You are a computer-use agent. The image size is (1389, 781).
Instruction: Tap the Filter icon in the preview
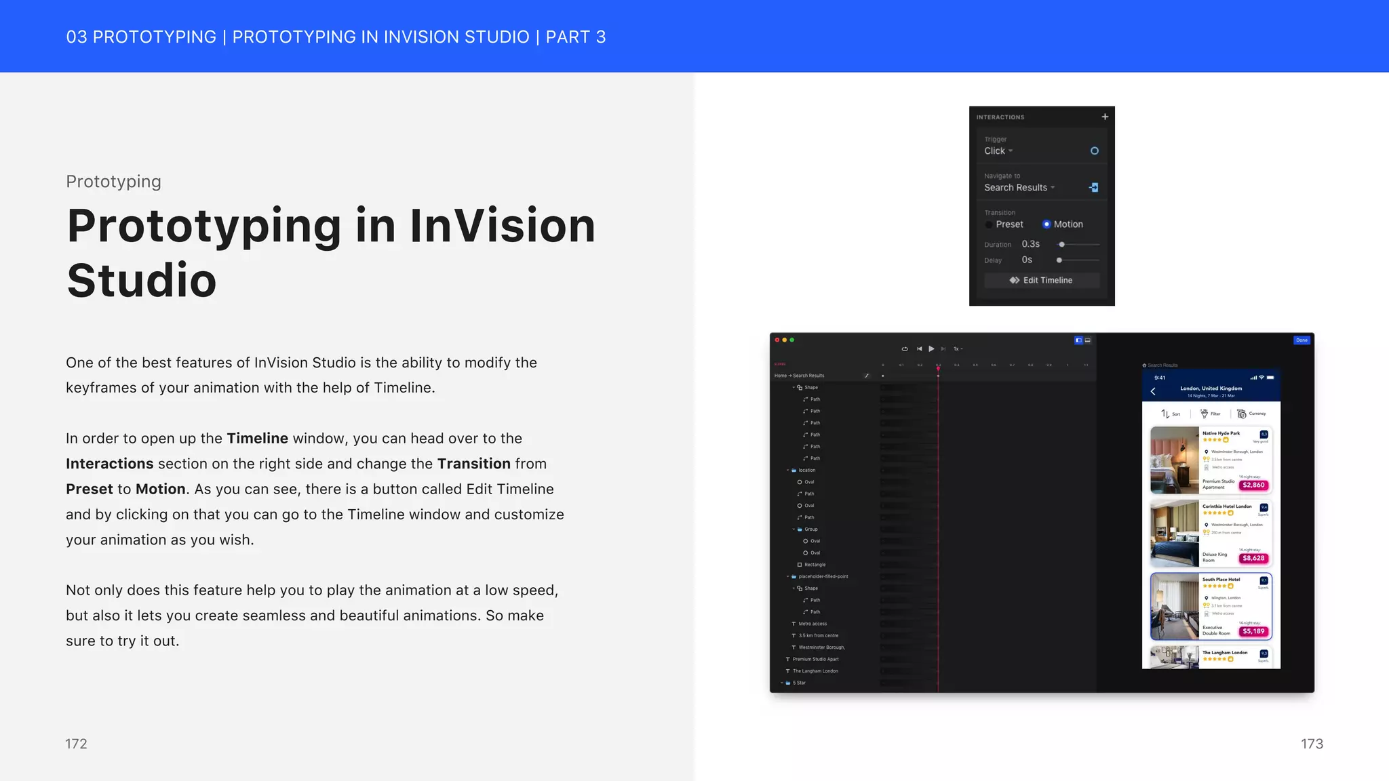1205,414
